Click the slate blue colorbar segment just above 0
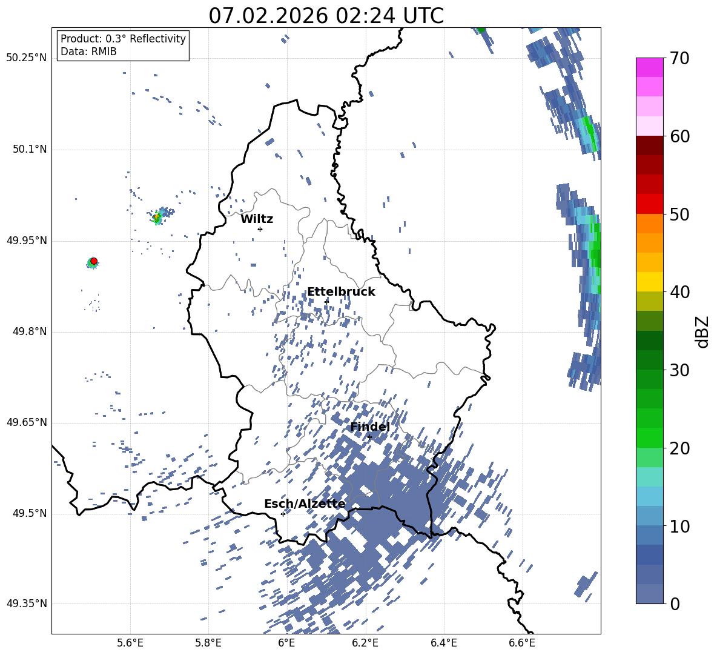Viewport: 717px width, 655px height. pos(649,594)
